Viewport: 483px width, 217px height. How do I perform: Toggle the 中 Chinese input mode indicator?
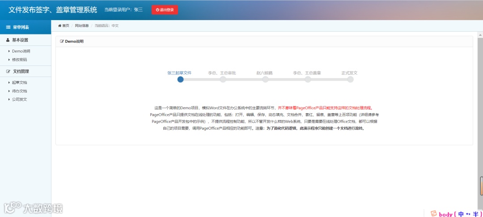(x=461, y=214)
